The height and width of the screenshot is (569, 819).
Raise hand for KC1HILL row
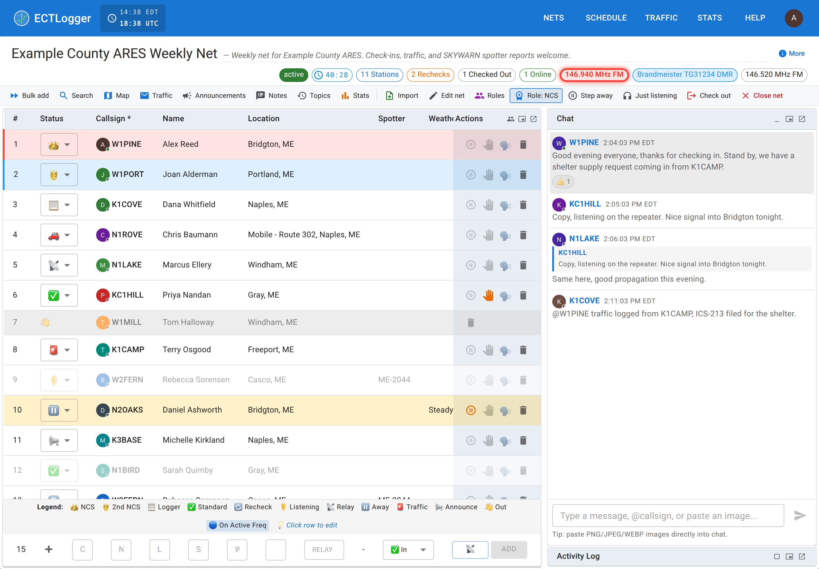[488, 295]
